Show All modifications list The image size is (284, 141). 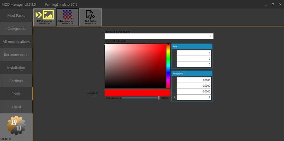(16, 42)
